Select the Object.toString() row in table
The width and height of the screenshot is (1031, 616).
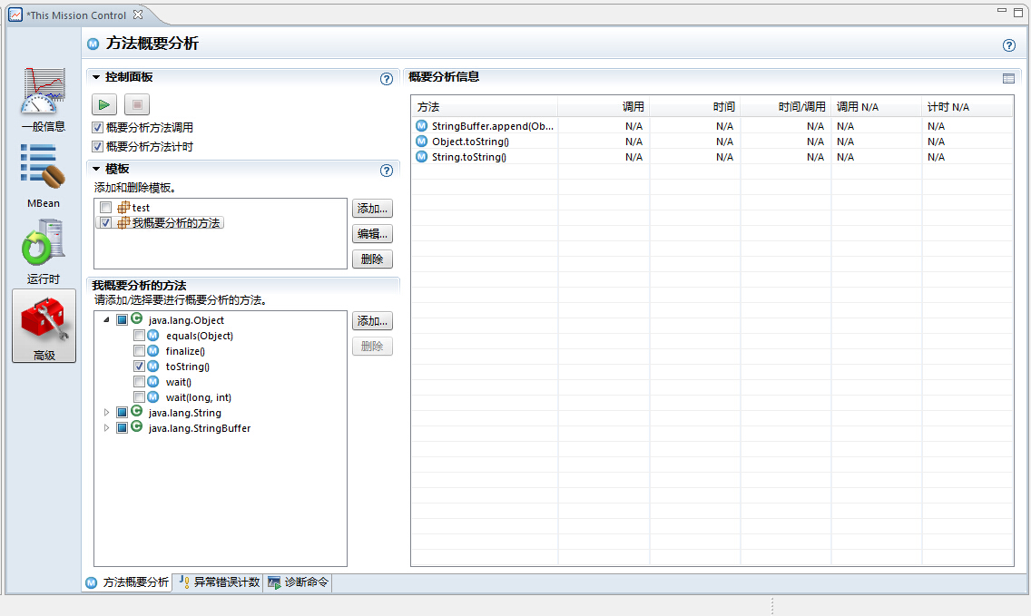tap(470, 142)
